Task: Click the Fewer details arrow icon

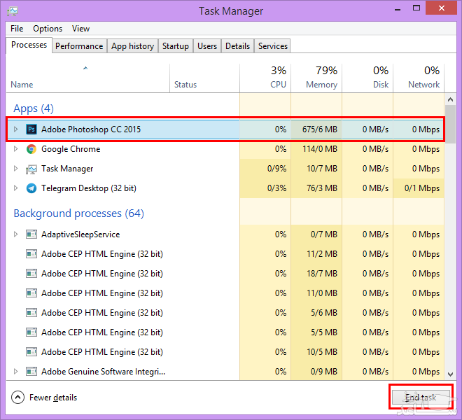Action: tap(18, 398)
